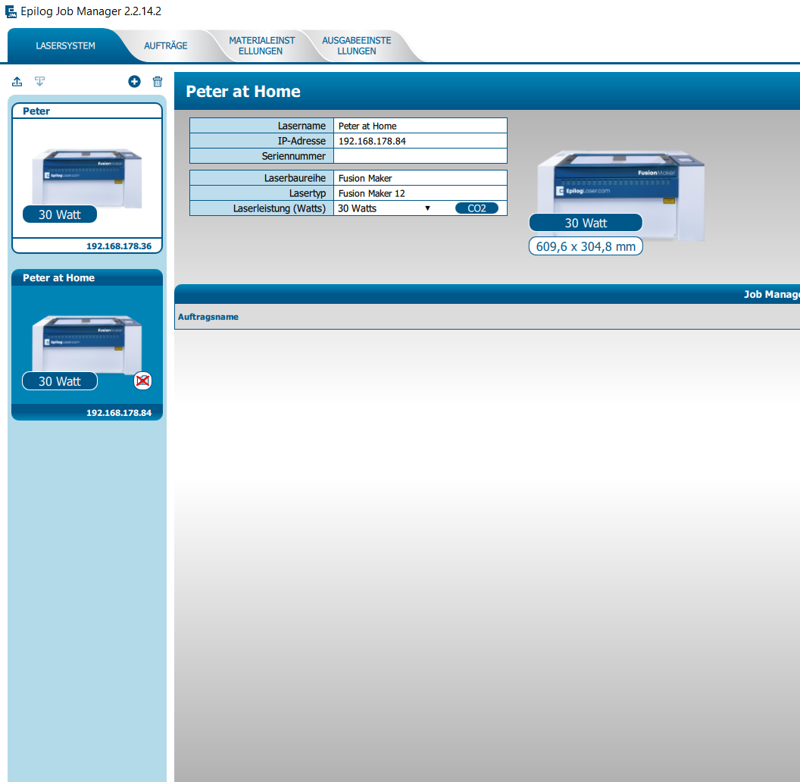Edit the IP-Adresse field showing 192.168.178.84
800x782 pixels.
click(420, 140)
